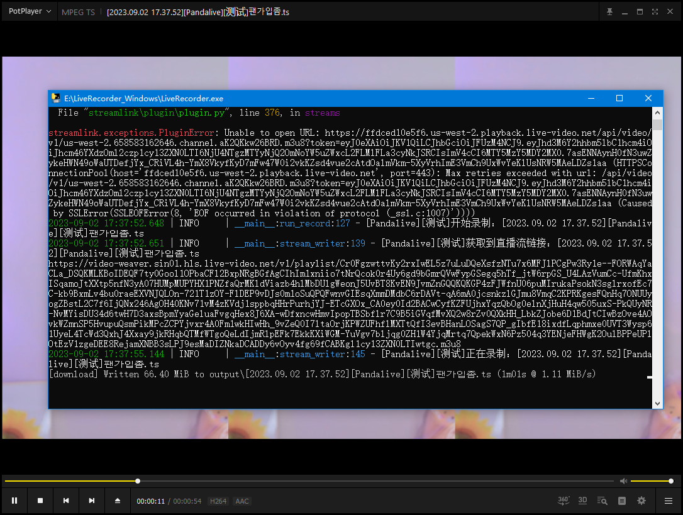Image resolution: width=683 pixels, height=515 pixels.
Task: Click the eject/open media icon
Action: 117,501
